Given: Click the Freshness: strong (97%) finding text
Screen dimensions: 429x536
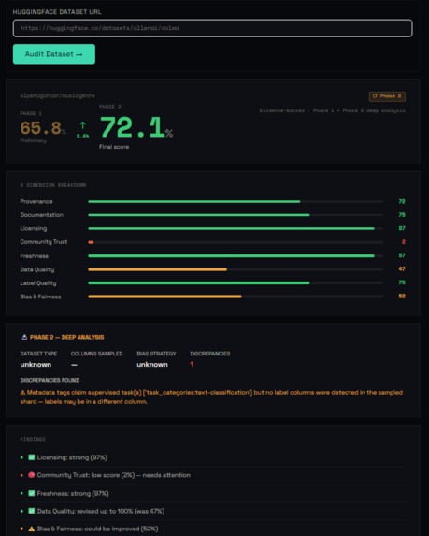Looking at the screenshot, I should 73,493.
